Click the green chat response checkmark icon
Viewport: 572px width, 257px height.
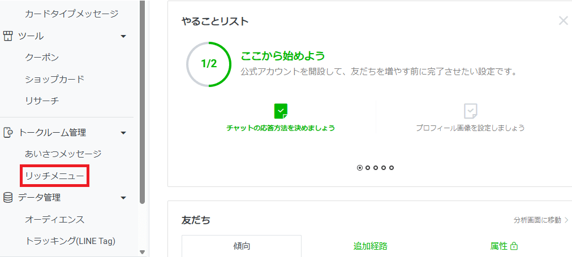point(281,111)
